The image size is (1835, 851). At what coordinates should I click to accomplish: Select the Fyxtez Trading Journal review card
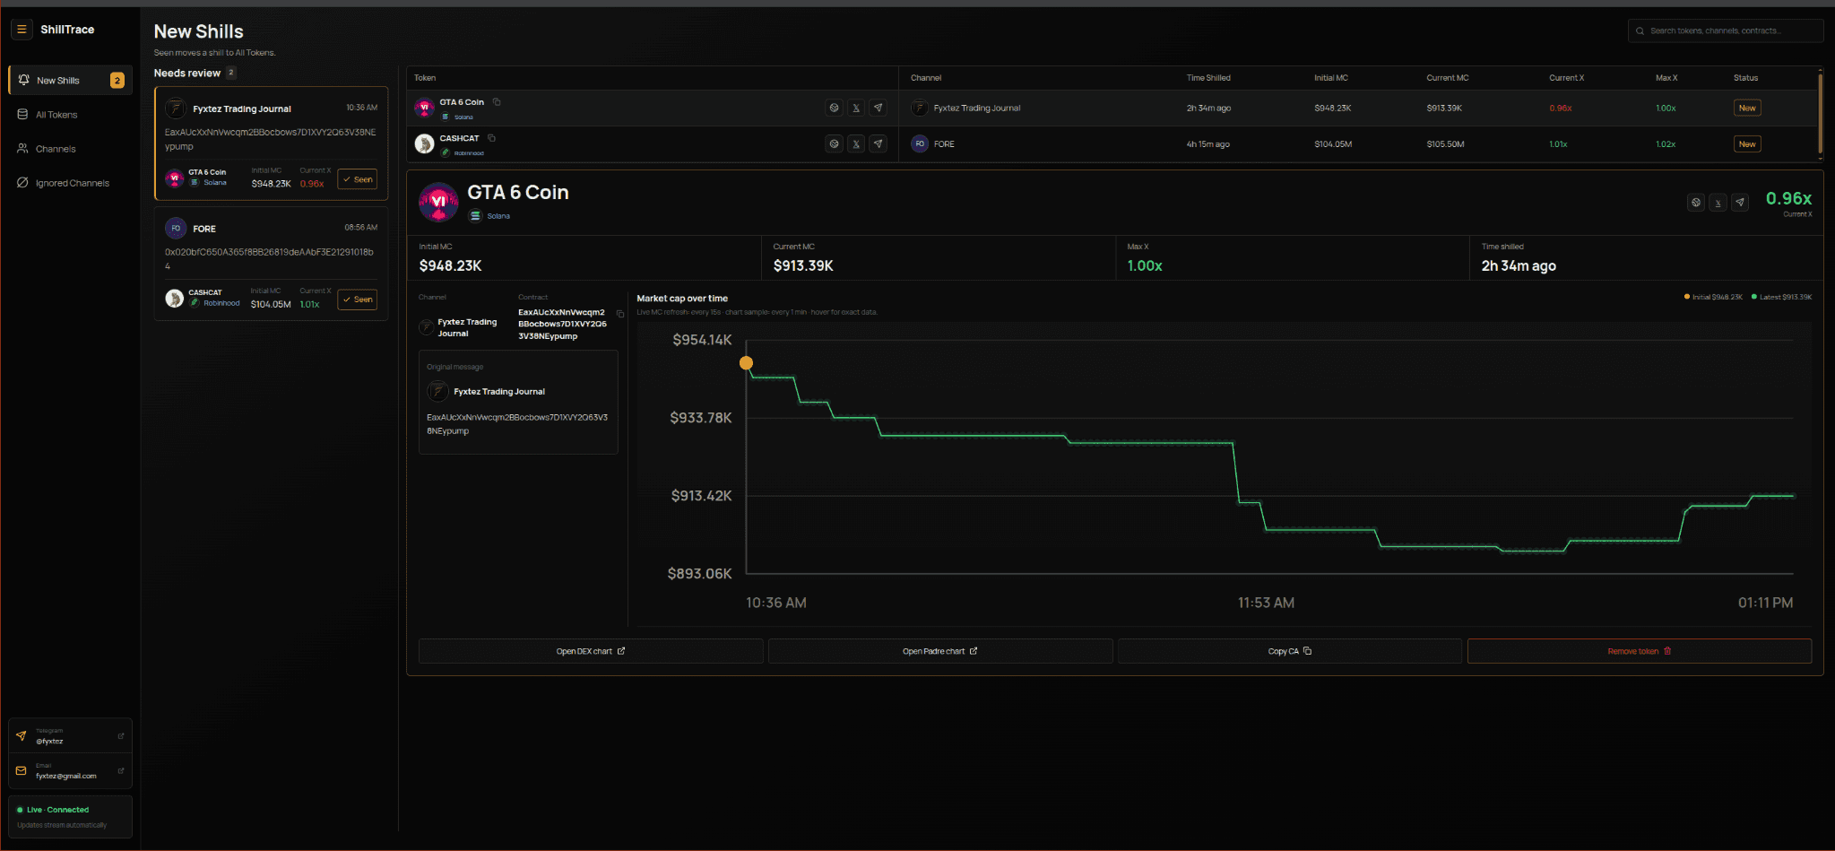click(271, 143)
